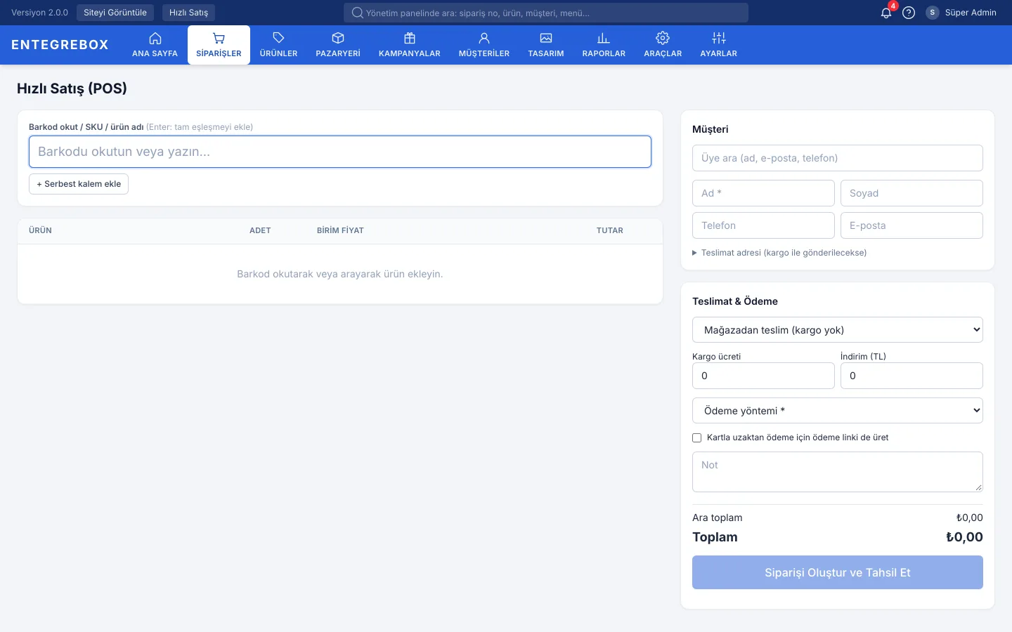Click the admin panel search field
The width and height of the screenshot is (1012, 632).
click(546, 13)
